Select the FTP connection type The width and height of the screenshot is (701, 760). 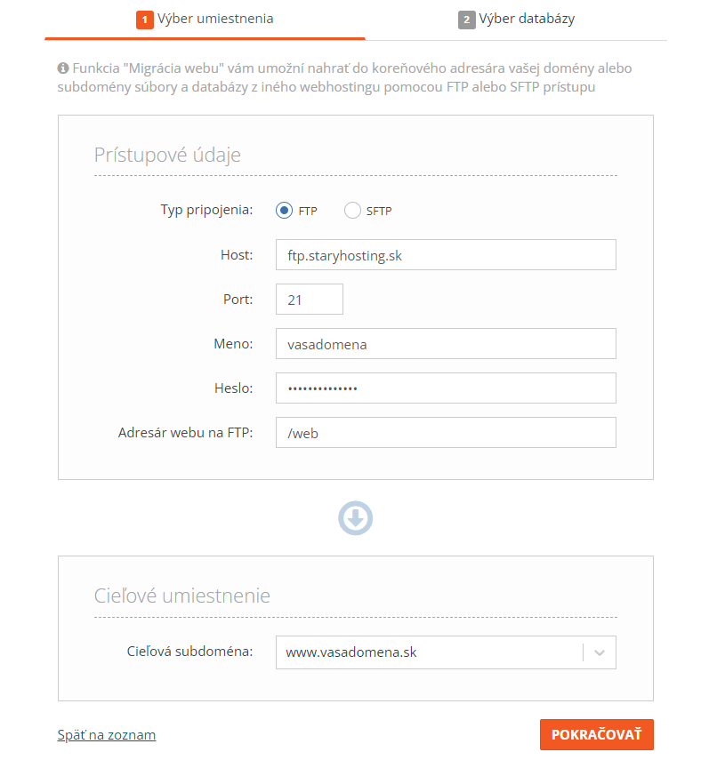(285, 211)
